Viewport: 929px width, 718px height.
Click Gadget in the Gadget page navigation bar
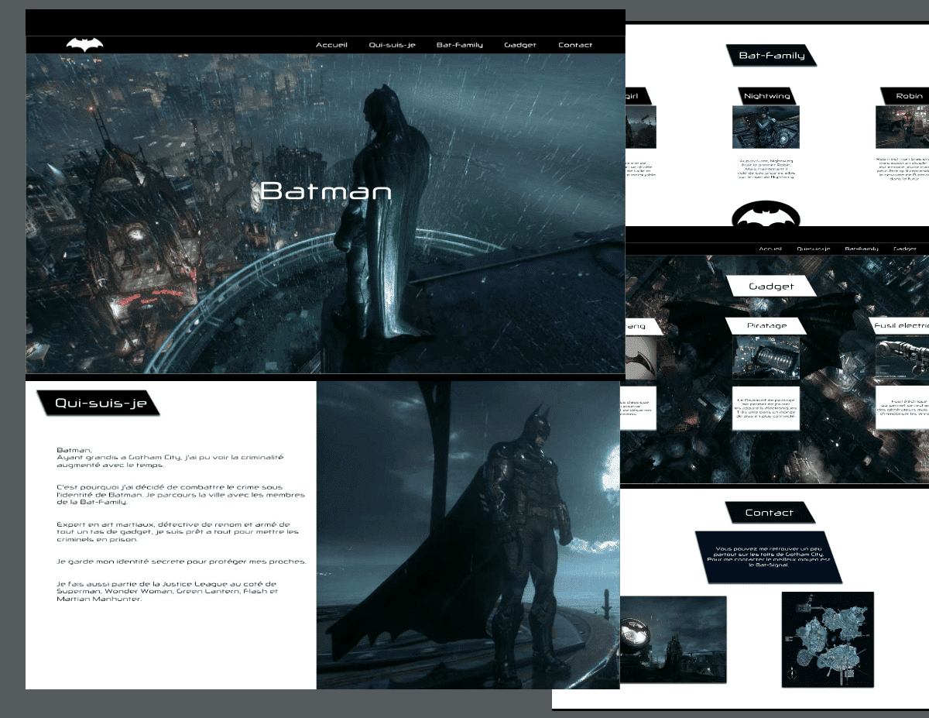point(905,249)
